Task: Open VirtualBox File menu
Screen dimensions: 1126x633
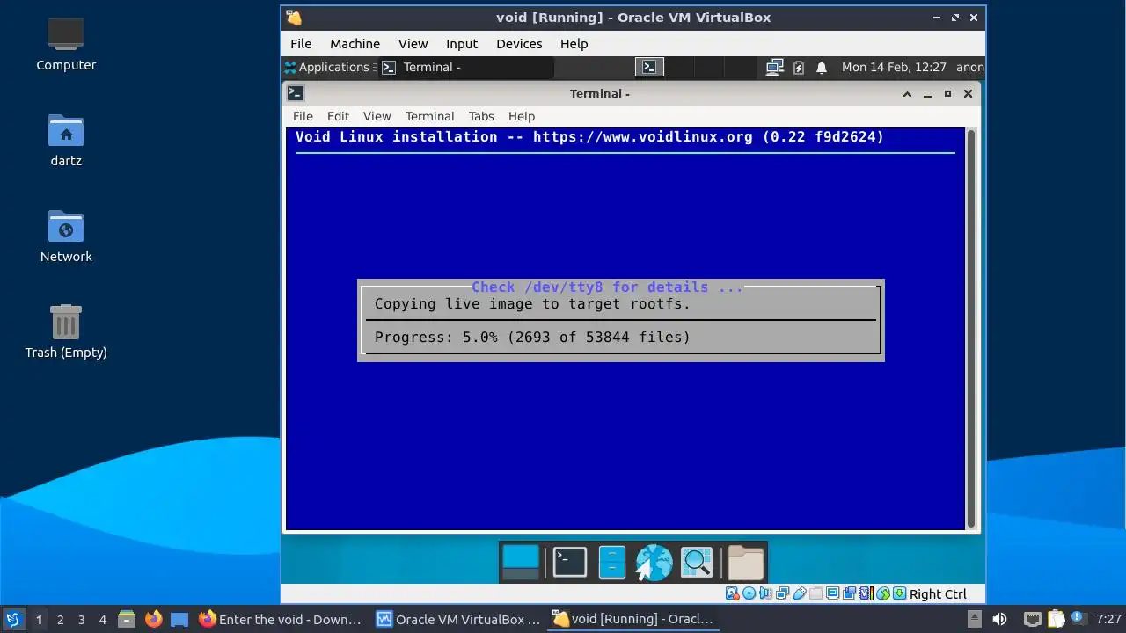Action: pyautogui.click(x=301, y=43)
